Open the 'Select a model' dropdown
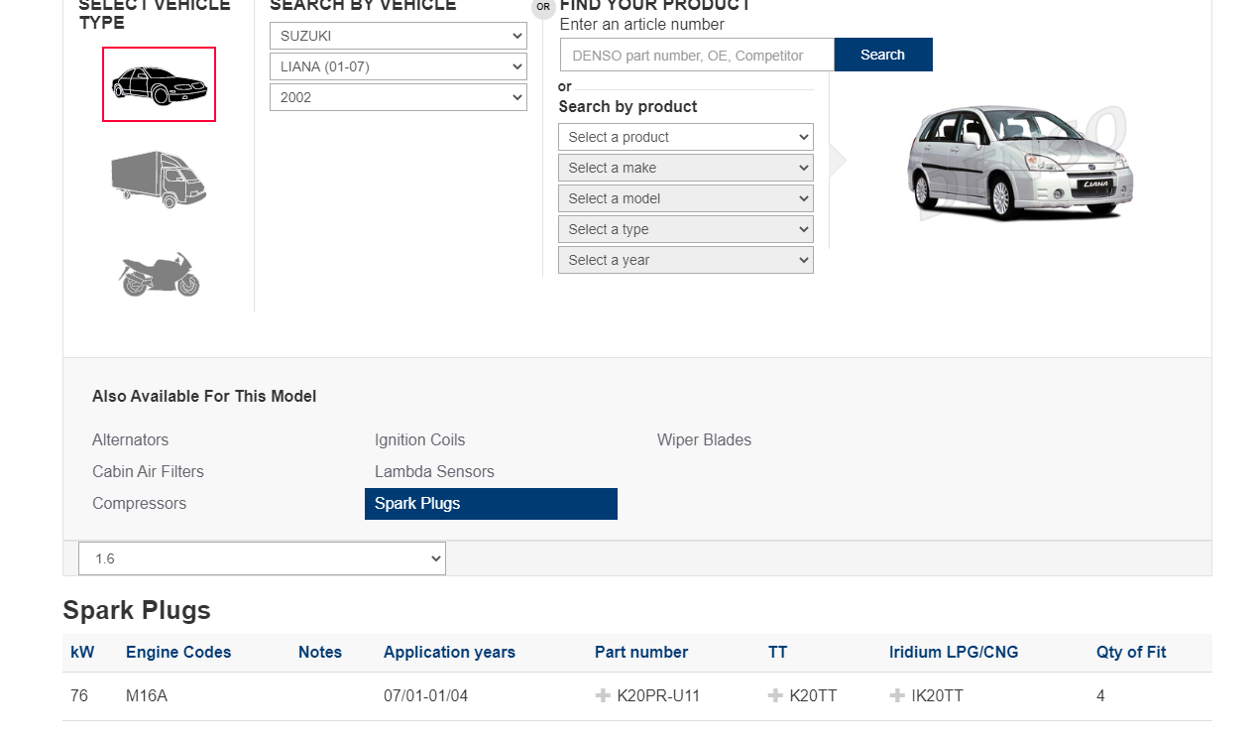The image size is (1255, 739). pos(686,198)
